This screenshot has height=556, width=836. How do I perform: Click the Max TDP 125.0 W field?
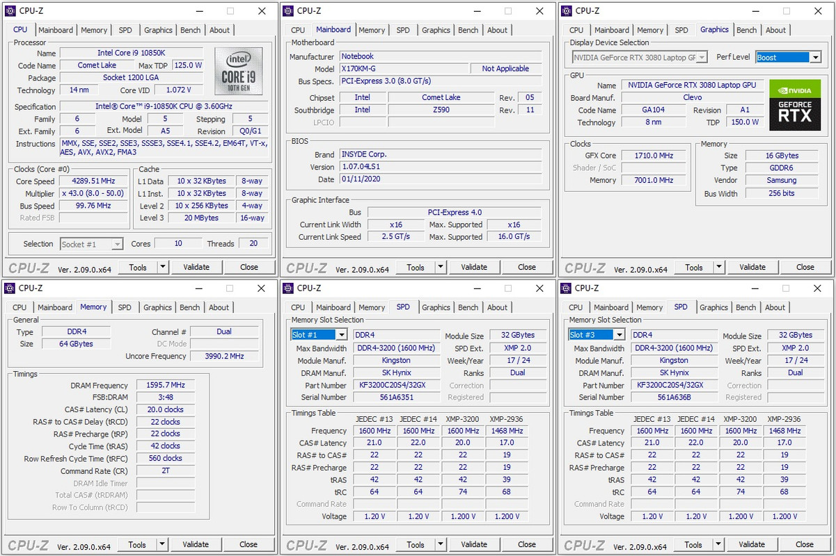(x=188, y=65)
